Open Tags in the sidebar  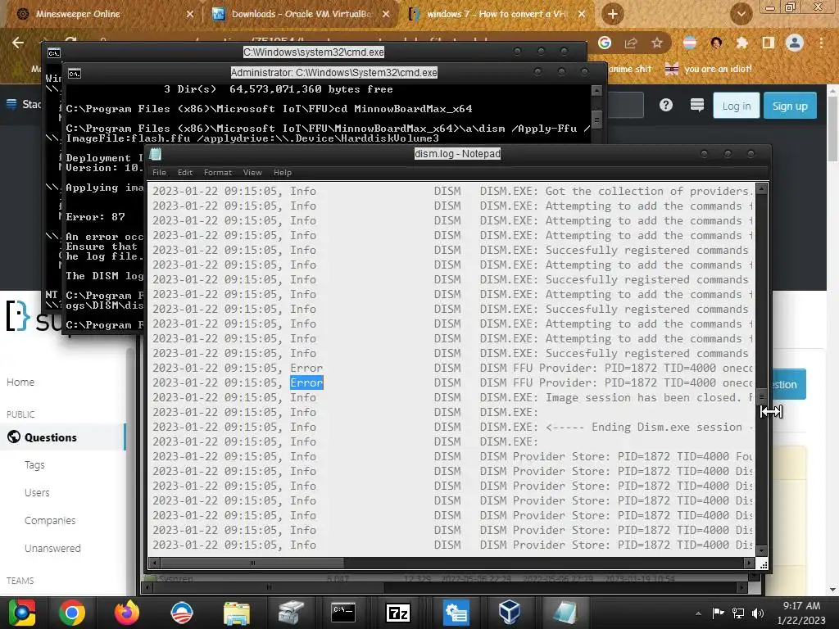(34, 465)
